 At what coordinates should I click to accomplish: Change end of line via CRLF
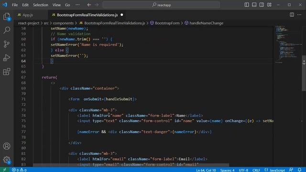[256, 170]
